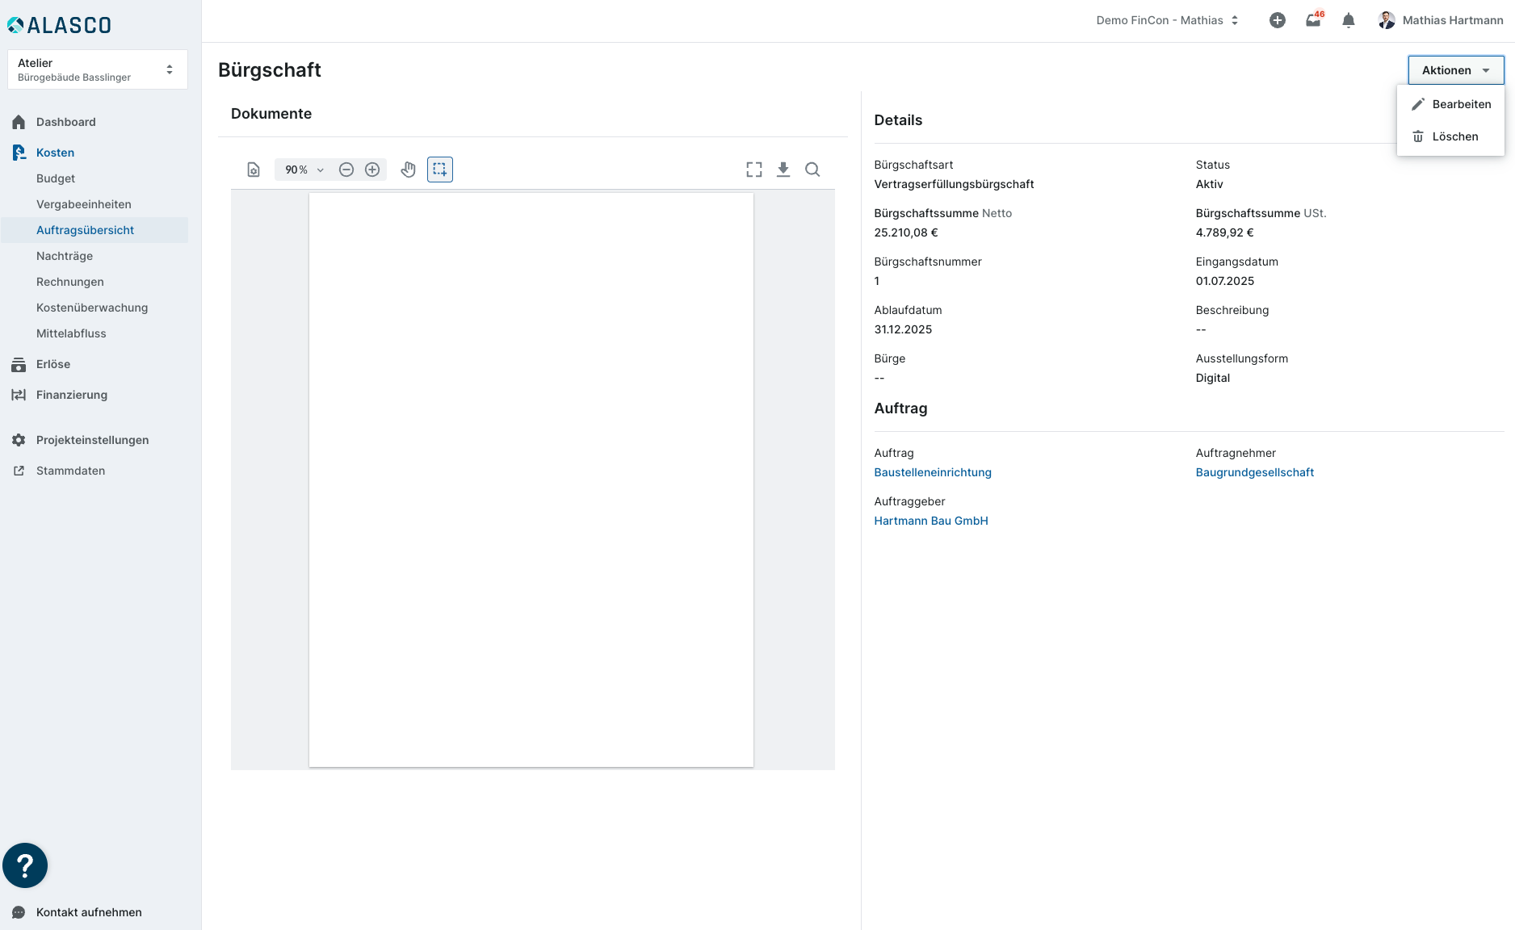
Task: Toggle the area selection tool
Action: point(440,170)
